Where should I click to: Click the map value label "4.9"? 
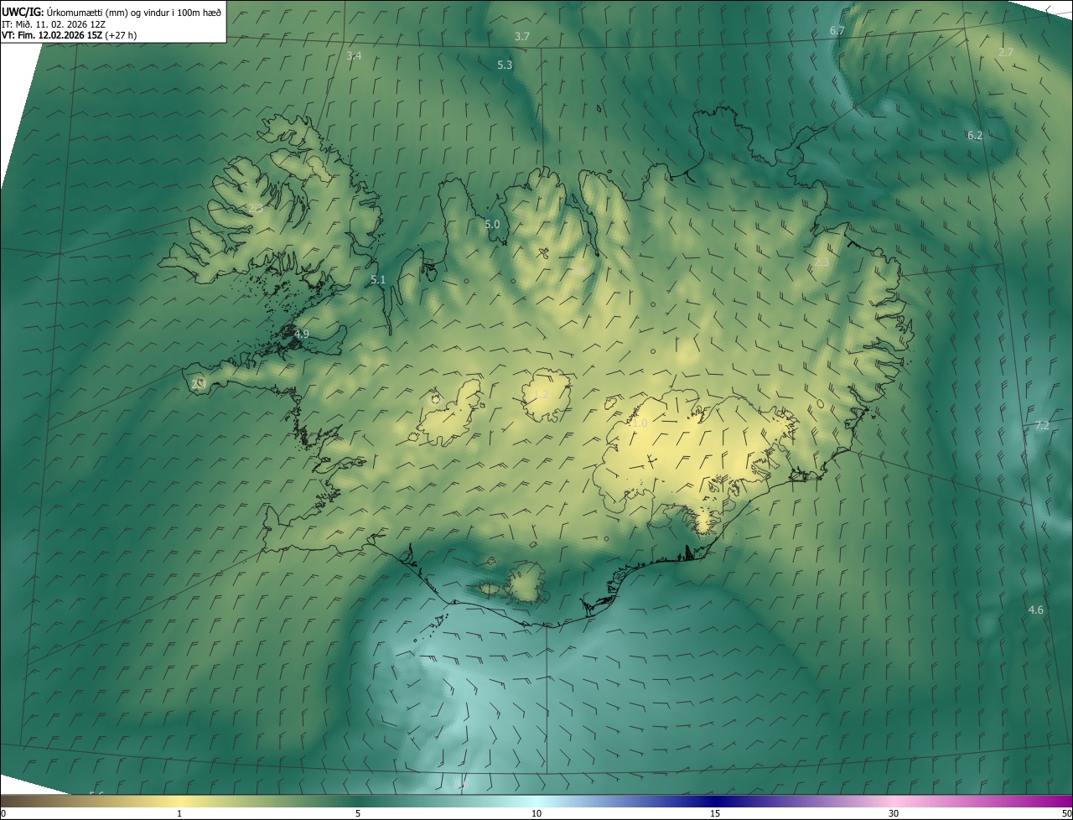coord(302,334)
